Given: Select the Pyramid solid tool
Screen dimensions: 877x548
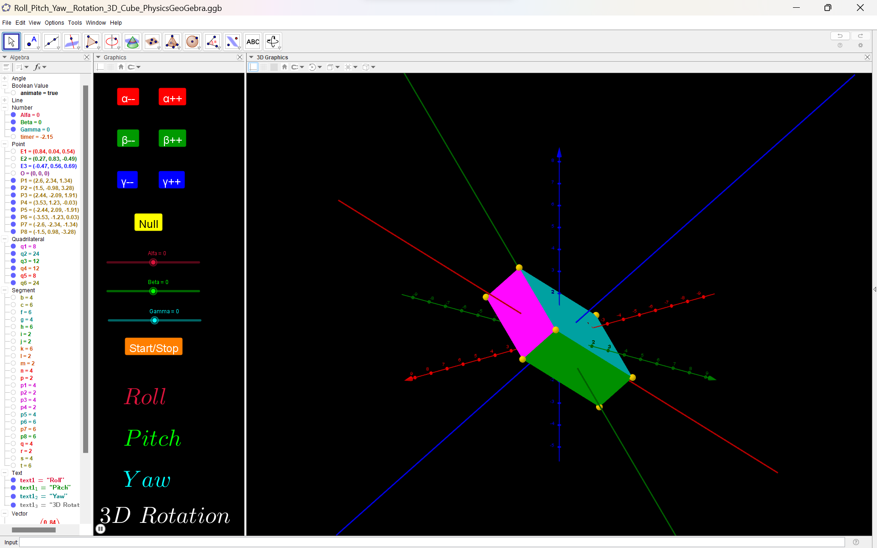Looking at the screenshot, I should click(172, 42).
